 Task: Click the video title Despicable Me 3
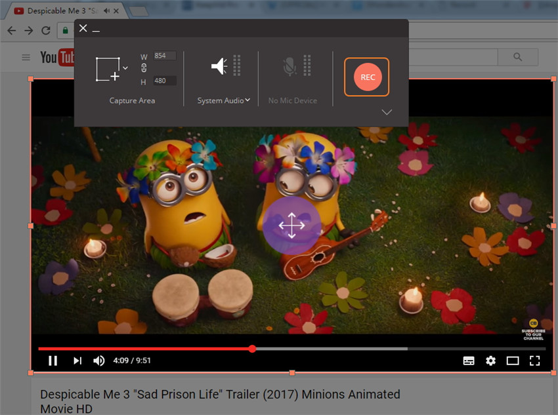click(220, 401)
